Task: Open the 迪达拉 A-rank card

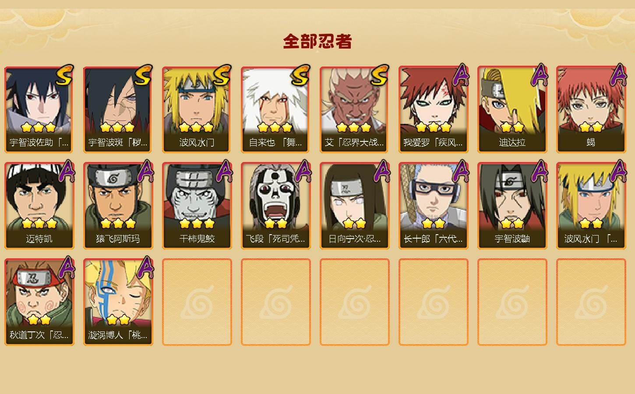Action: (512, 109)
